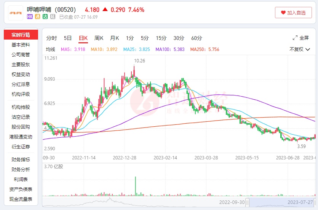The height and width of the screenshot is (210, 318).
Task: Click the 加入自选 button
Action: click(x=293, y=13)
